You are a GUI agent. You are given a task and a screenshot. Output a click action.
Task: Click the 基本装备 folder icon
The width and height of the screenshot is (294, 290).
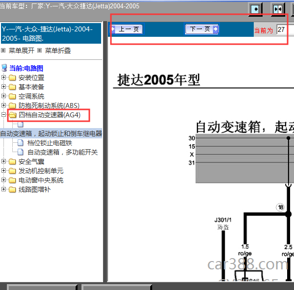pos(12,87)
